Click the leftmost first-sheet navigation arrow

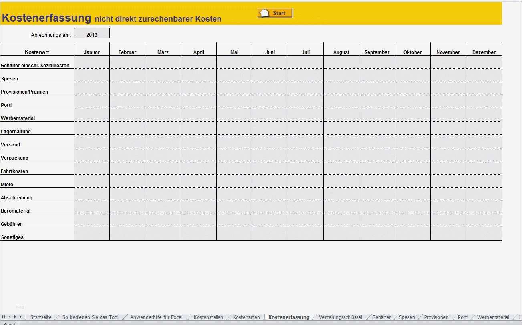point(3,317)
